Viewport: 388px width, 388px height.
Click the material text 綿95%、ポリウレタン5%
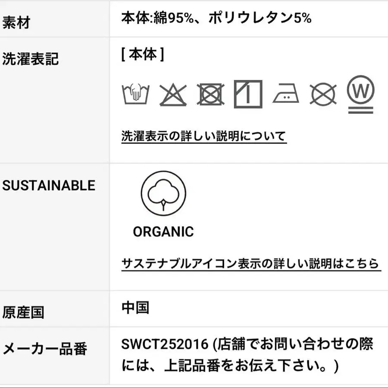[x=232, y=18]
